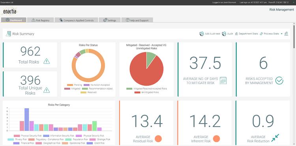Click the Risk Summary document icon
Viewport: 296px width, 146px height.
[x=8, y=34]
